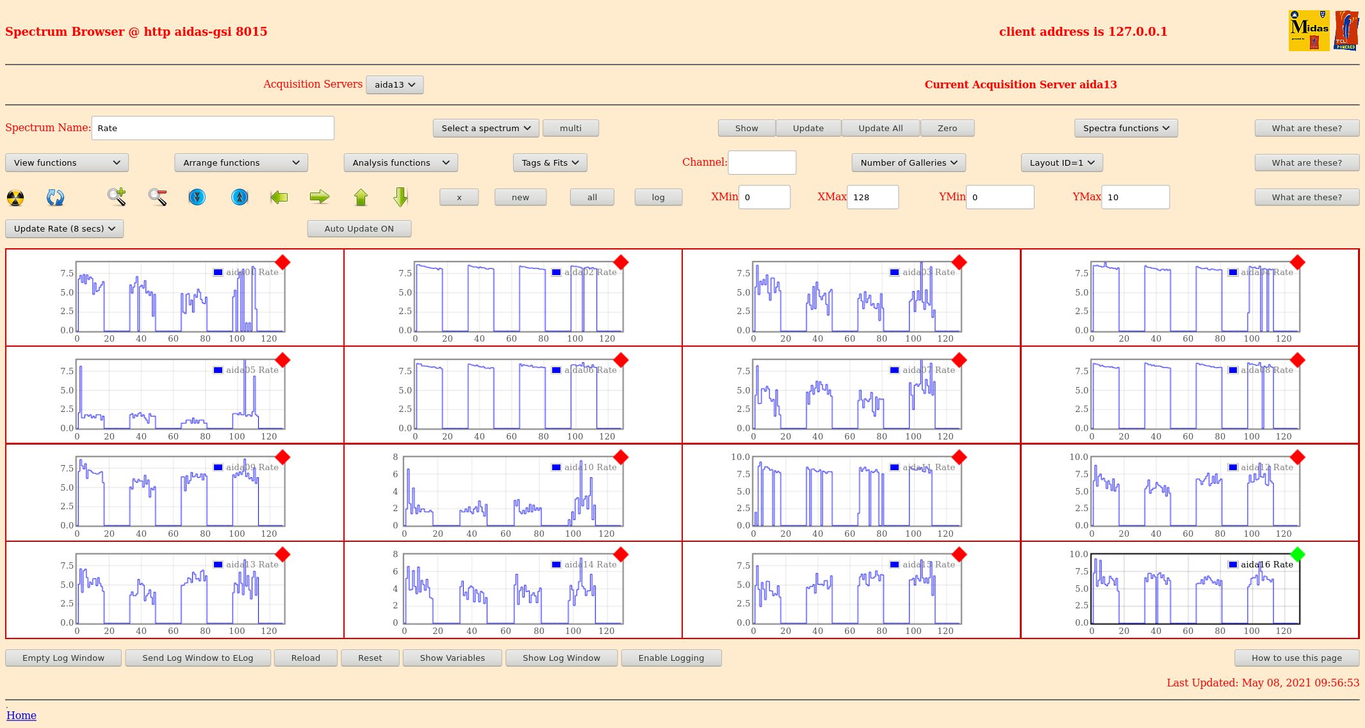Screen dimensions: 1365x728
Task: Follow the Home link
Action: coord(21,715)
